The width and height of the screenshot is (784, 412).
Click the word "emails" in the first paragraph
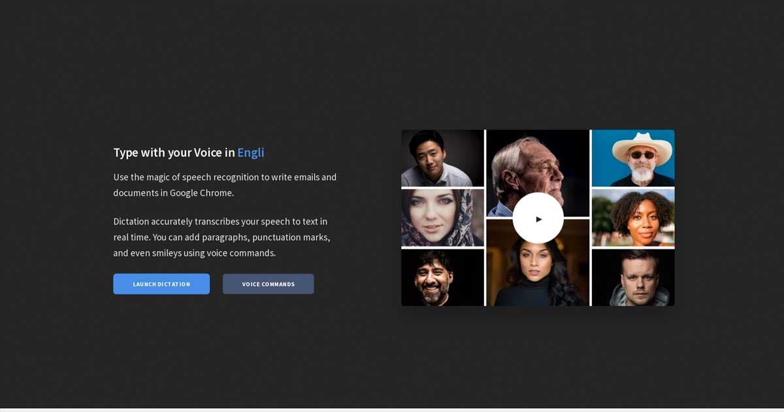click(305, 177)
